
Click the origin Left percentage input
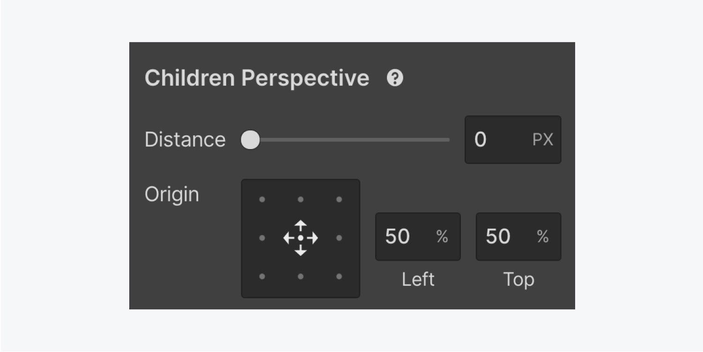click(403, 237)
